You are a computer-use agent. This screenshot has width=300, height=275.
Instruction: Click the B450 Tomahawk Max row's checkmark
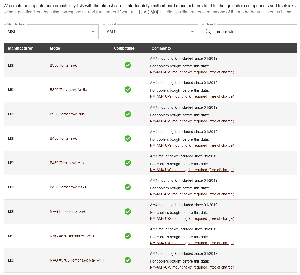pos(128,163)
